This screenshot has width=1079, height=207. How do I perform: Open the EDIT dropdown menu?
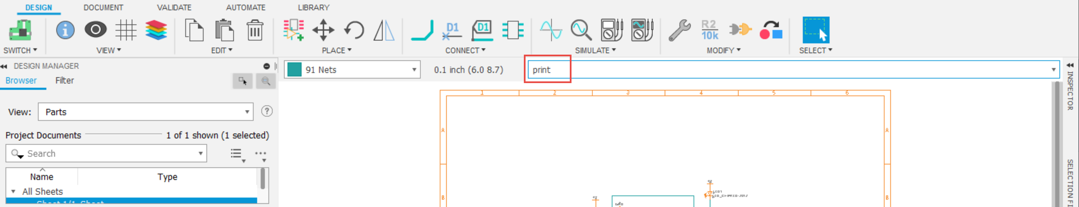click(222, 50)
